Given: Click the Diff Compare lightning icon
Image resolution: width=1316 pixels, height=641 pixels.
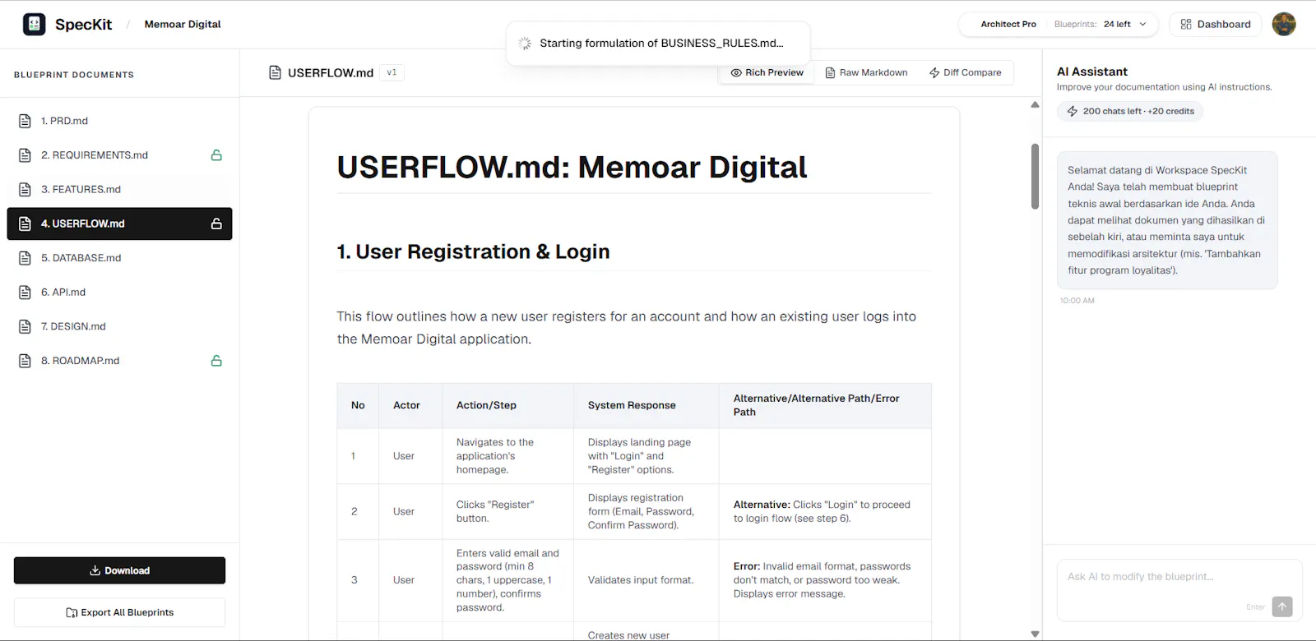Looking at the screenshot, I should [934, 72].
